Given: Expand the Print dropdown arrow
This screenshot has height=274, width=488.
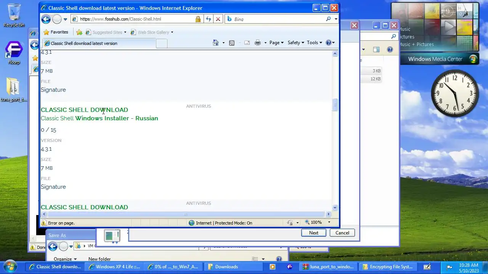Looking at the screenshot, I should pyautogui.click(x=265, y=43).
